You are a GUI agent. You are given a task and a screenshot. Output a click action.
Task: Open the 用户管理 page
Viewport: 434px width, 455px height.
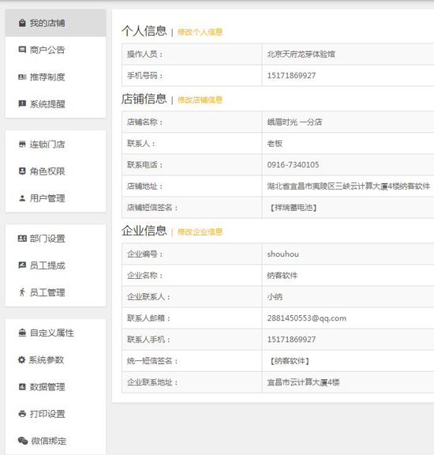pos(56,198)
